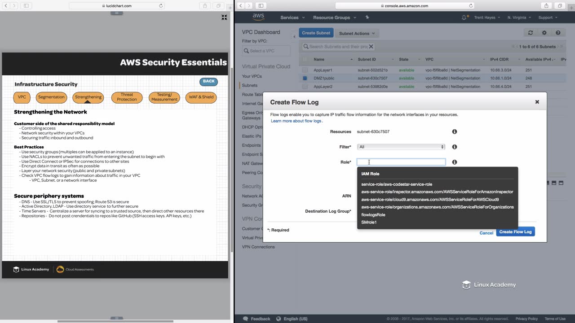Choose the AWSServiceRoleForAmazonInspector role
The image size is (575, 323).
coord(437,192)
